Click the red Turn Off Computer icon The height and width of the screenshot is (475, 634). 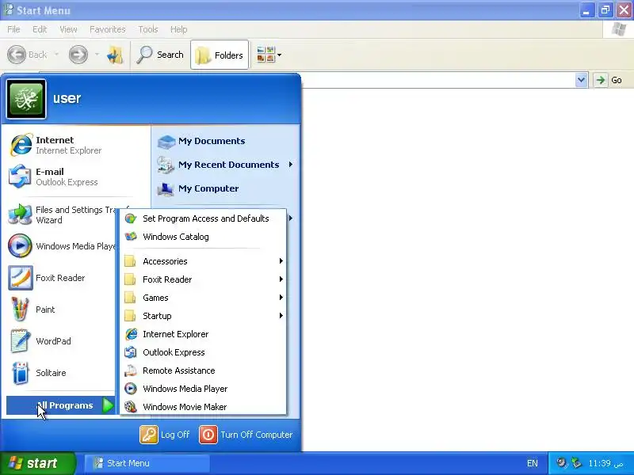pyautogui.click(x=208, y=435)
